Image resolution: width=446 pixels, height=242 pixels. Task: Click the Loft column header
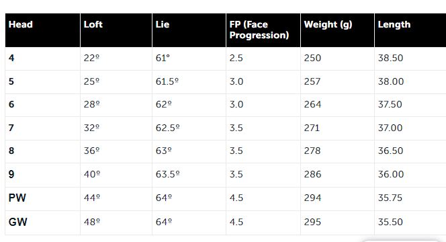pyautogui.click(x=93, y=24)
